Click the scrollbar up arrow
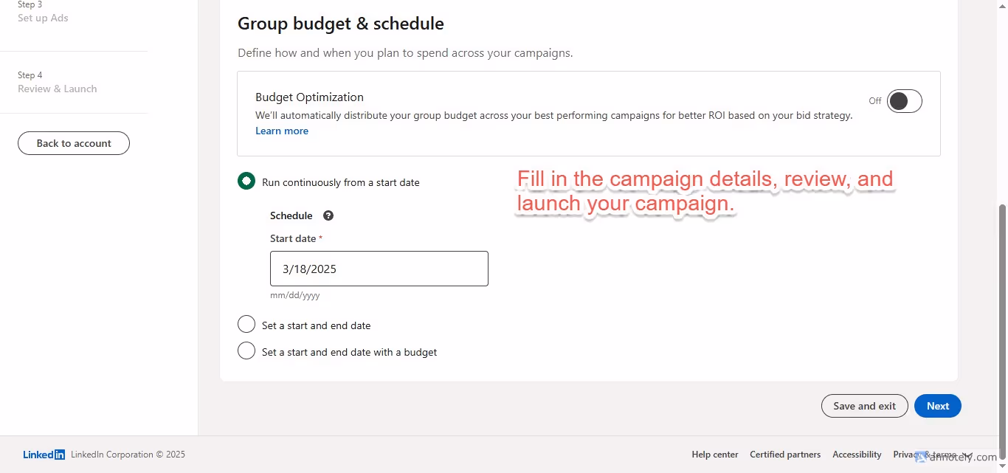 tap(1003, 6)
